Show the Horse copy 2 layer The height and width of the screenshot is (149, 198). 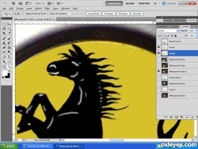coord(159,77)
